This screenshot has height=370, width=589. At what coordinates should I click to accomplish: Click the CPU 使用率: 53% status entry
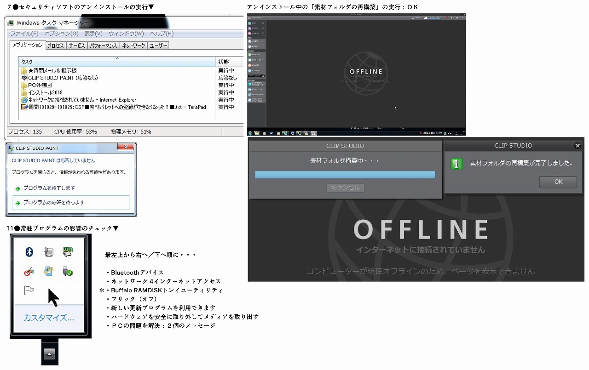tap(75, 131)
